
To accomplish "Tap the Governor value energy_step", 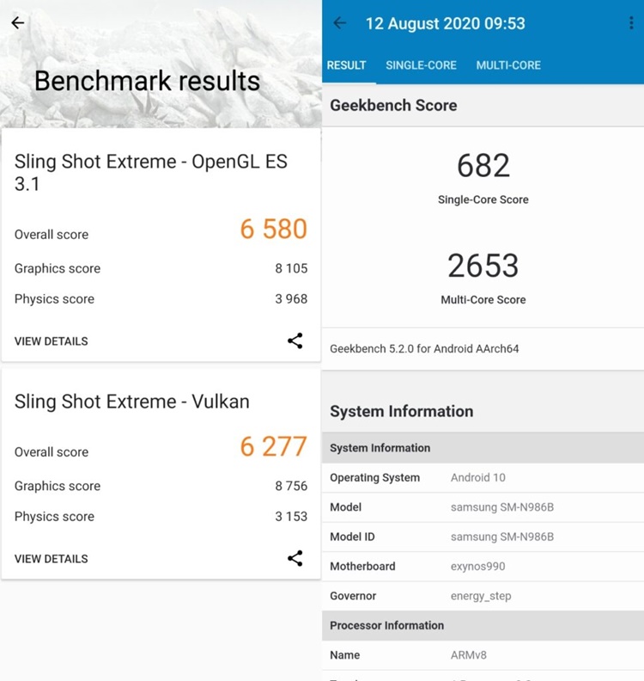I will [481, 596].
